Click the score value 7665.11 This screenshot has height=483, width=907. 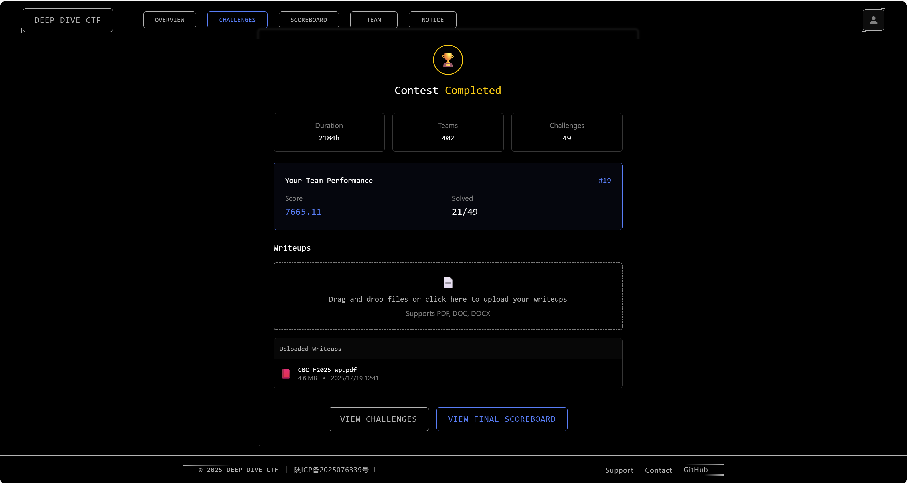(303, 212)
